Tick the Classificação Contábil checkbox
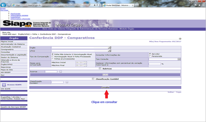Viewport: 206px width, 122px height. [93, 79]
